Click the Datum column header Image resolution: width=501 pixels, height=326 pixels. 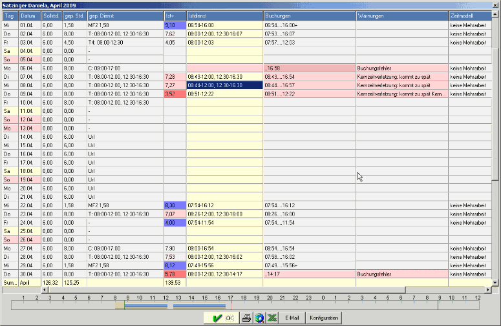click(x=30, y=15)
